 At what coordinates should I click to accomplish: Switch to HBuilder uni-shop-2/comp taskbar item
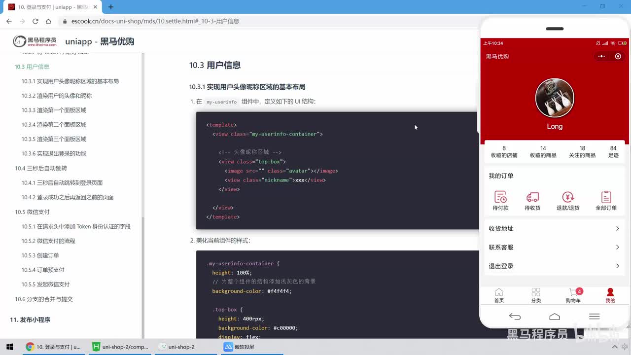tap(120, 347)
